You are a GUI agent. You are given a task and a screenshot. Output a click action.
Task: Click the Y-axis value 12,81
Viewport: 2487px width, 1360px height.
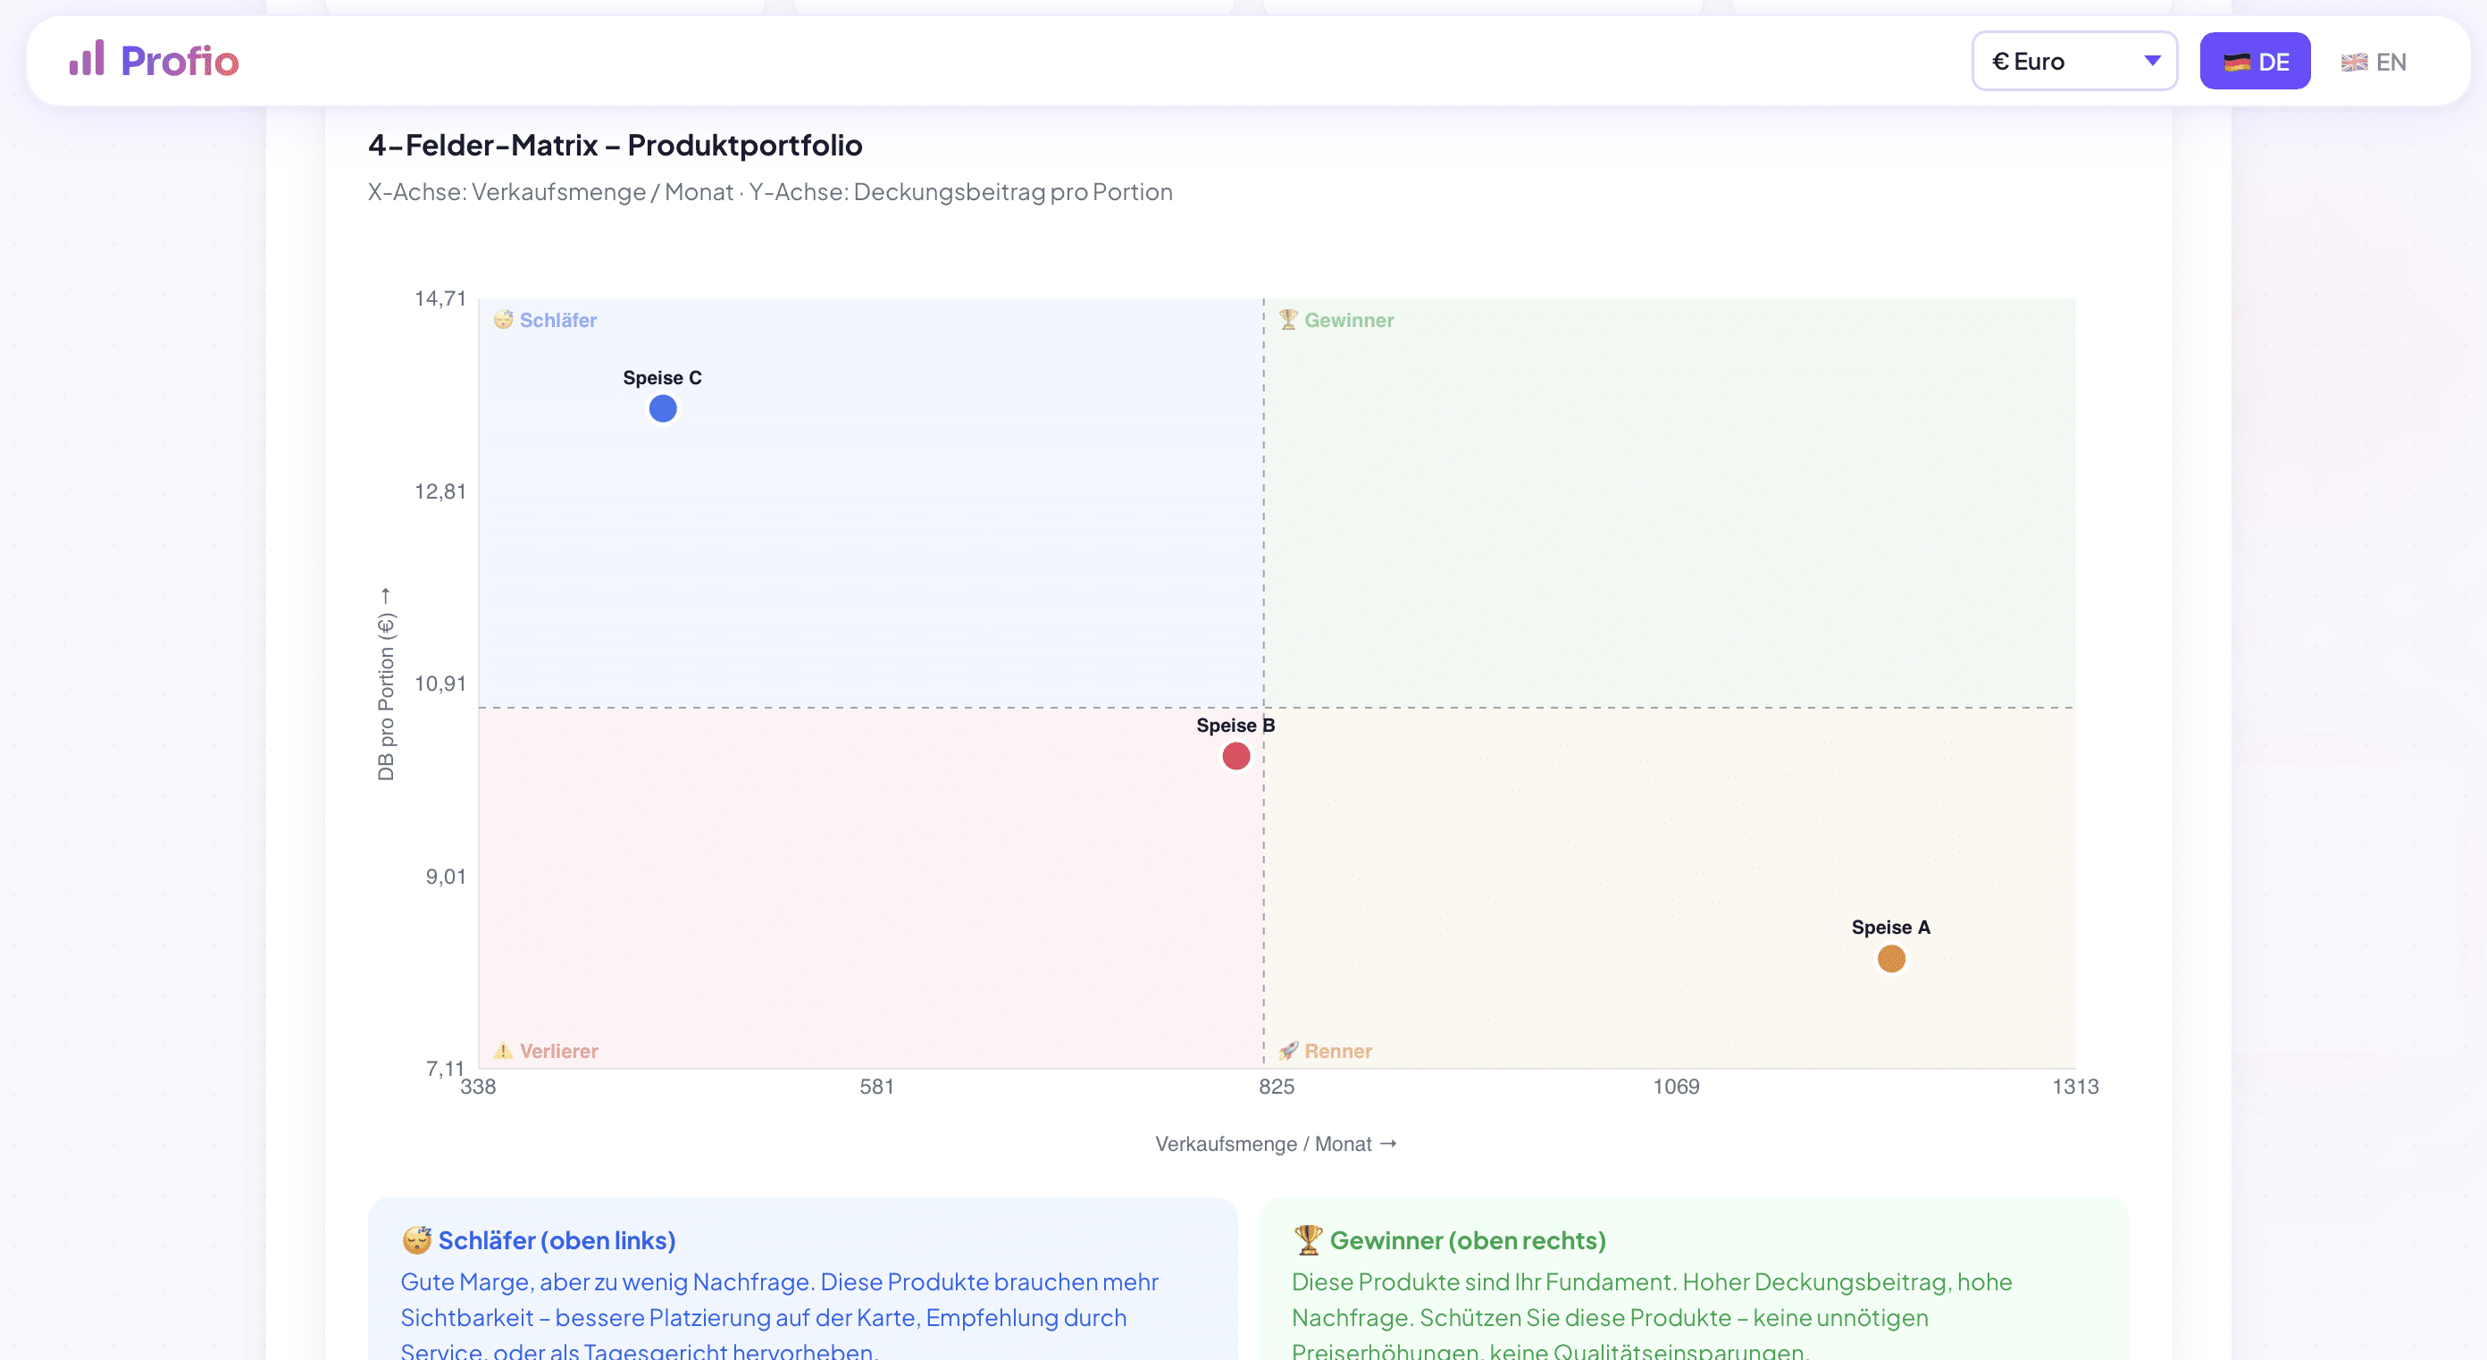point(440,491)
